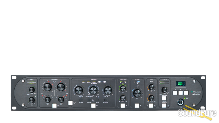
Task: Click the SC FILTER selector button
Action: (x=106, y=100)
